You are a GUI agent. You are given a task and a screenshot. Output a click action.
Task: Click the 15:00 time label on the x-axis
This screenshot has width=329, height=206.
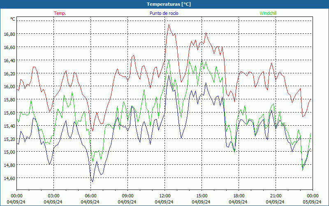(202, 196)
